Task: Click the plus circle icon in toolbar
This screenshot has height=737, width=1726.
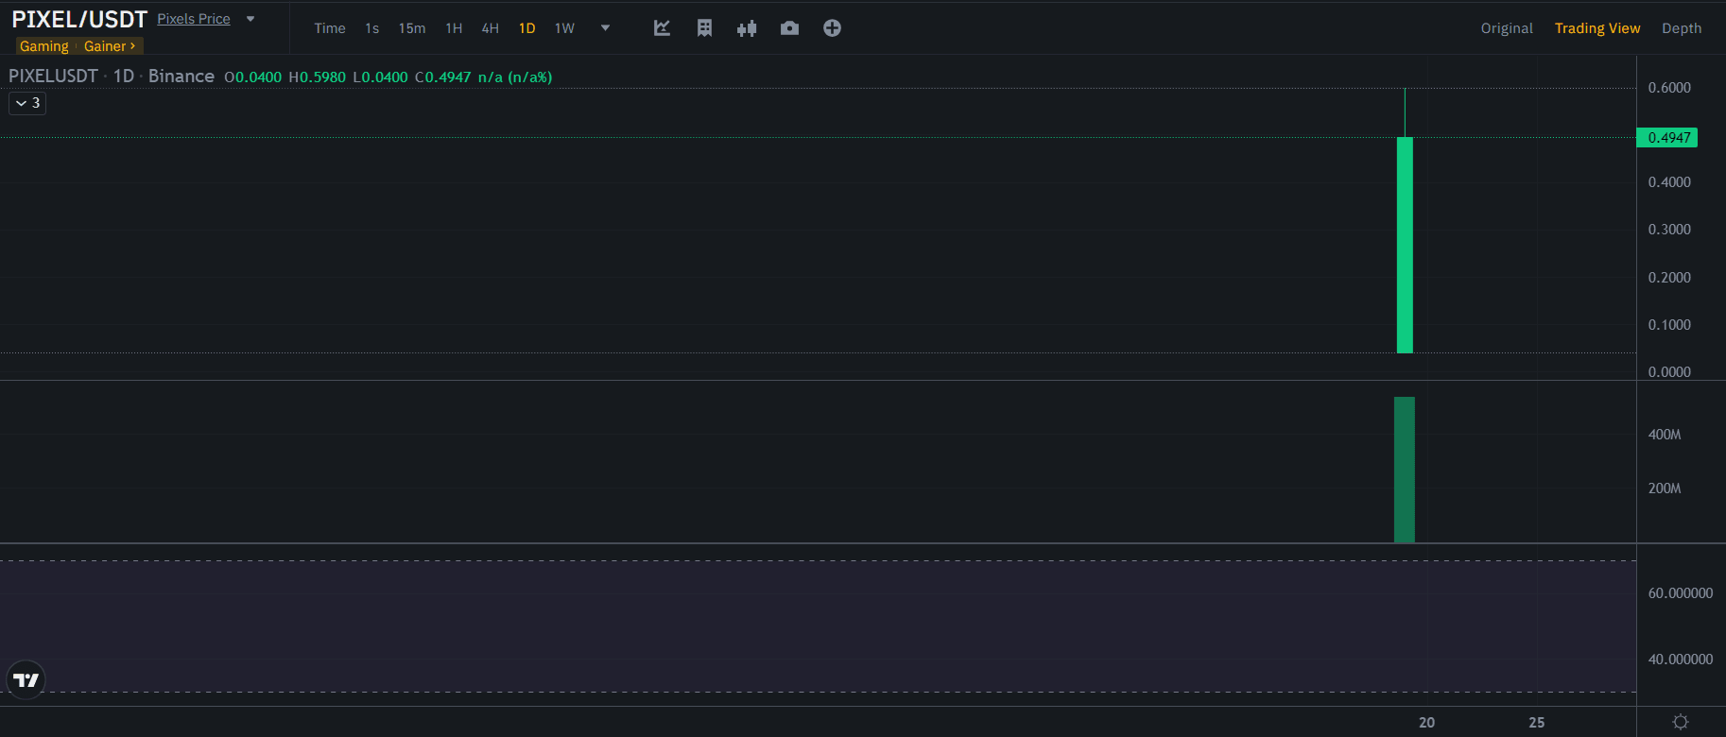Action: 832,28
